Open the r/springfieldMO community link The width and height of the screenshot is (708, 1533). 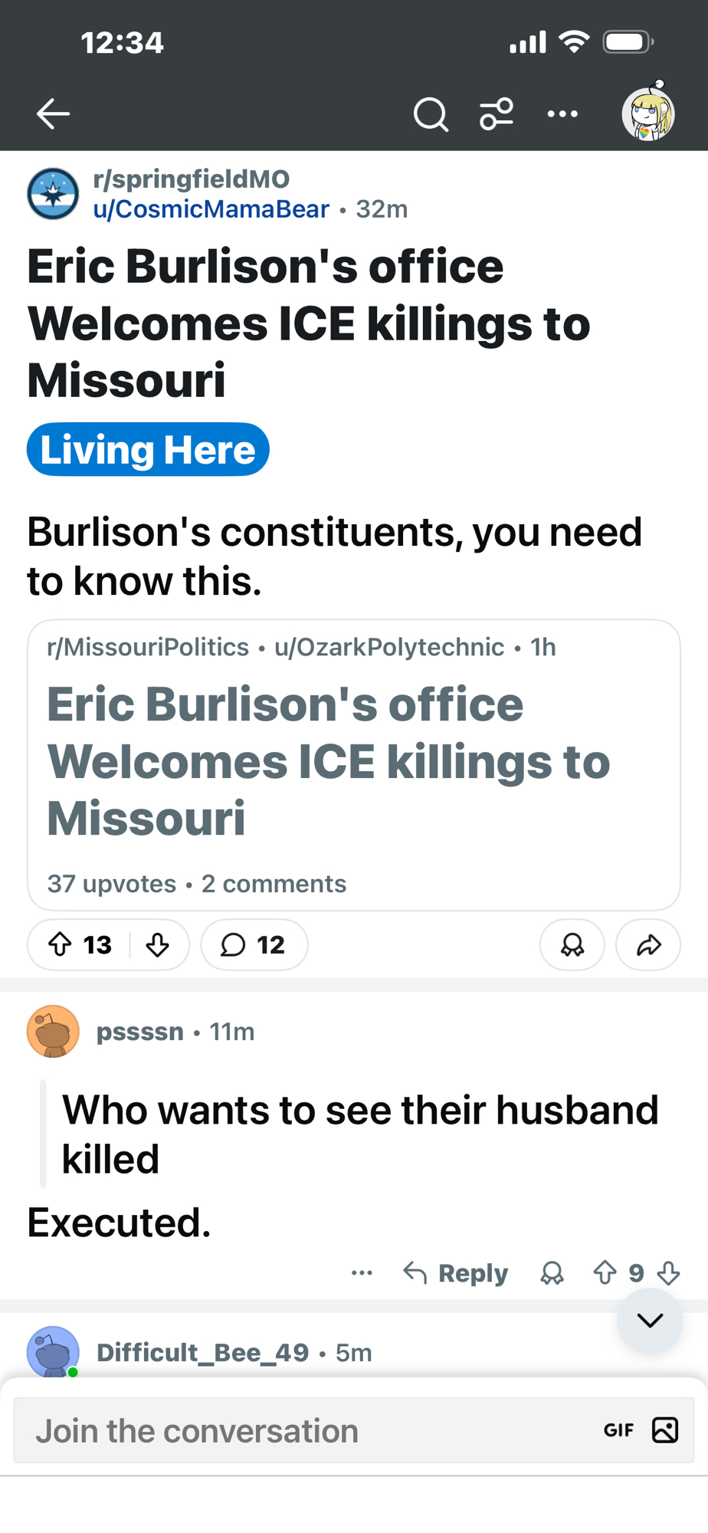[x=191, y=179]
